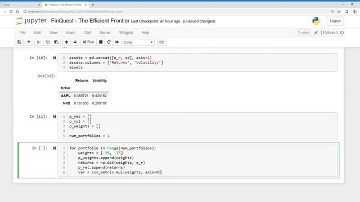Image resolution: width=360 pixels, height=202 pixels.
Task: Paste cells below icon
Action: point(56,42)
